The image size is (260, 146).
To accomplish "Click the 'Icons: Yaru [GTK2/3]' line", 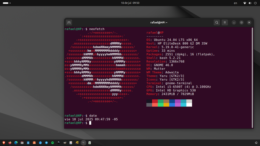I will (165, 80).
